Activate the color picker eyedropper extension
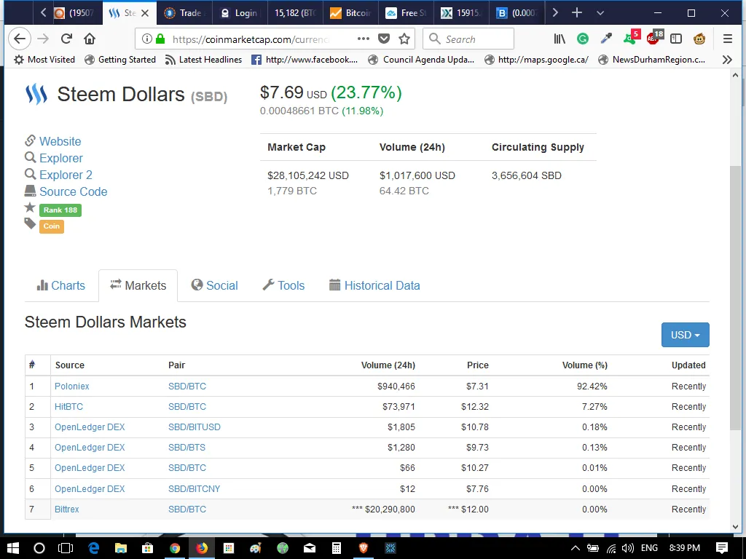This screenshot has height=559, width=746. (x=606, y=39)
